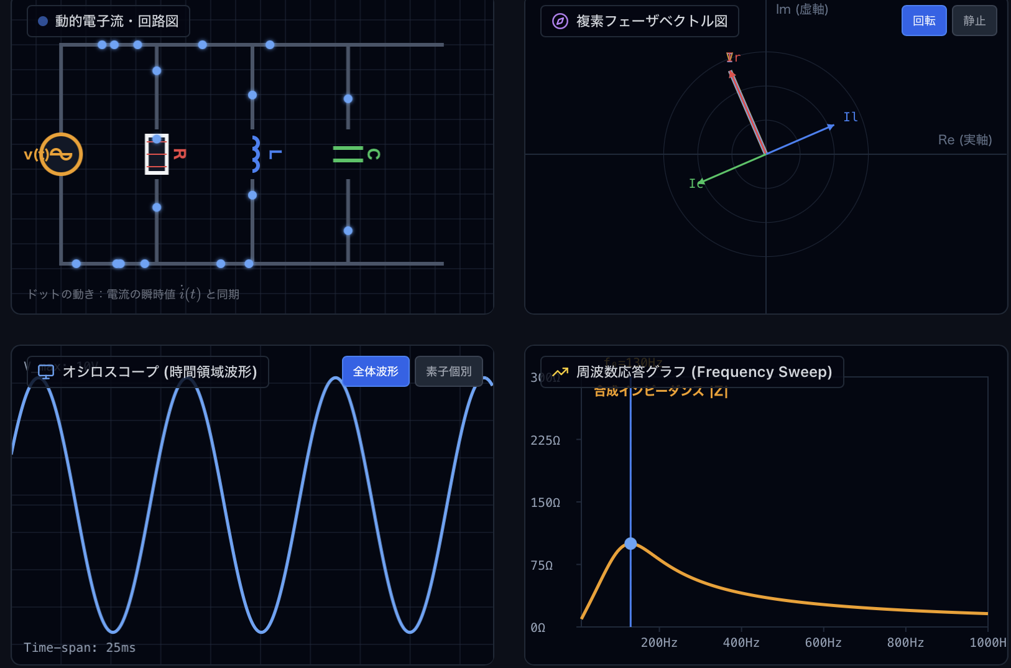Viewport: 1011px width, 668px height.
Task: Click the 800Hz tick on the frequency axis
Action: (905, 642)
